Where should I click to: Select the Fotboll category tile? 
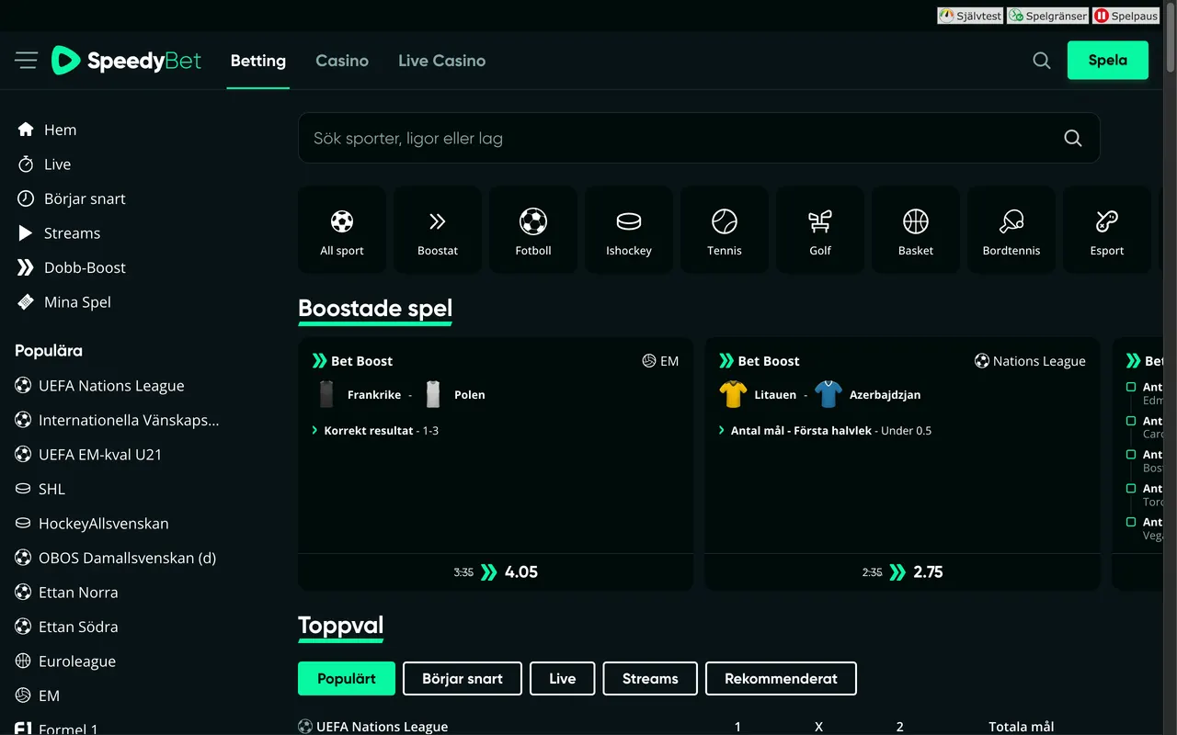tap(533, 230)
